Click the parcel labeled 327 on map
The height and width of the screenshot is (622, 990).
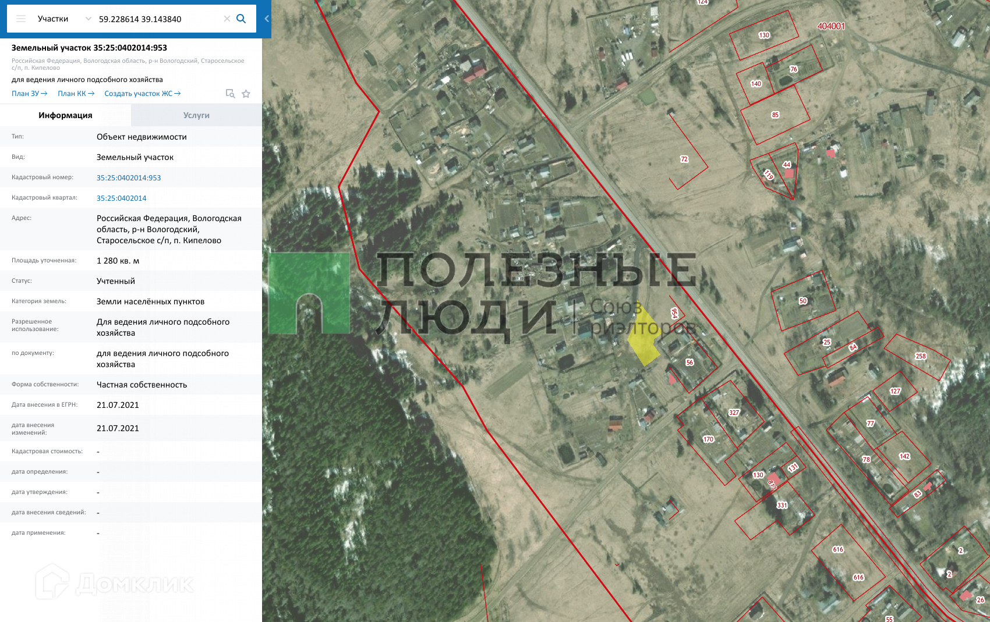[734, 413]
